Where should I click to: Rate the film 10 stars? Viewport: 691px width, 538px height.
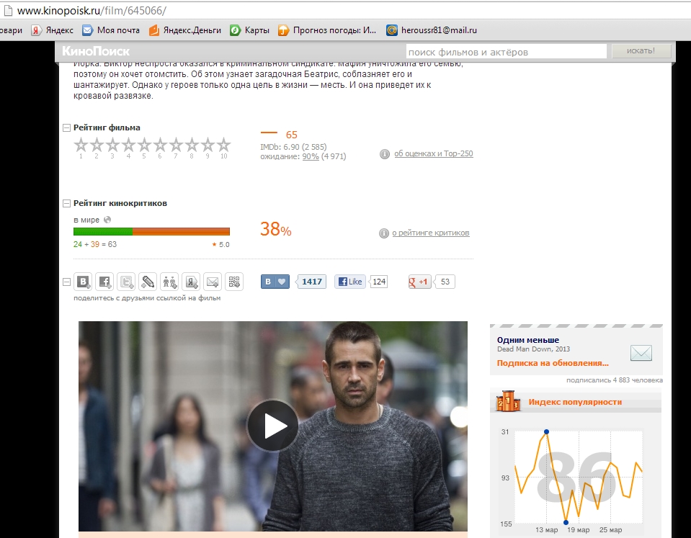click(223, 145)
